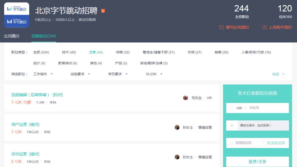Filter by 全部 (244) job type

[x=41, y=52]
